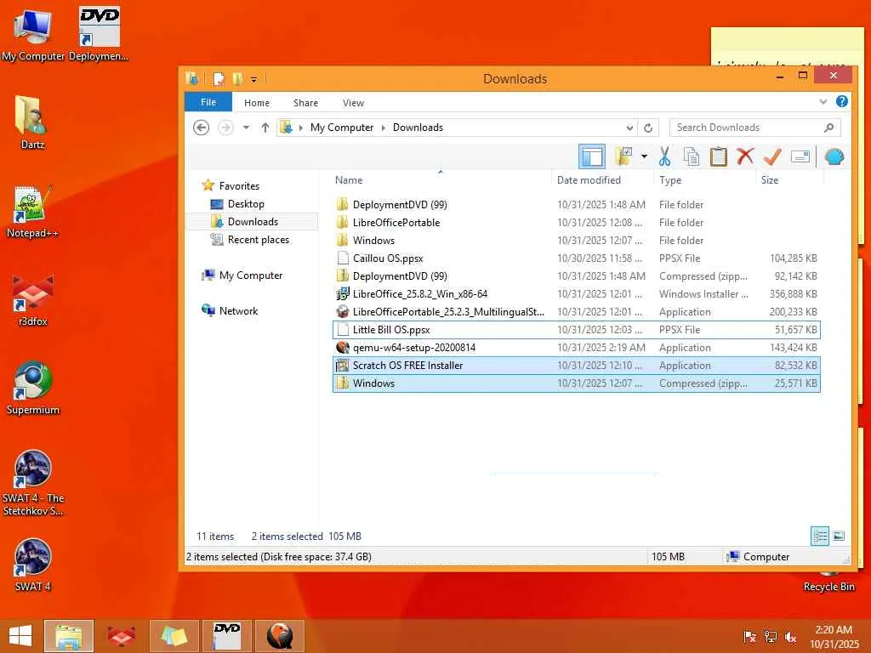The image size is (871, 653).
Task: Switch to the Home ribbon tab
Action: coord(257,103)
